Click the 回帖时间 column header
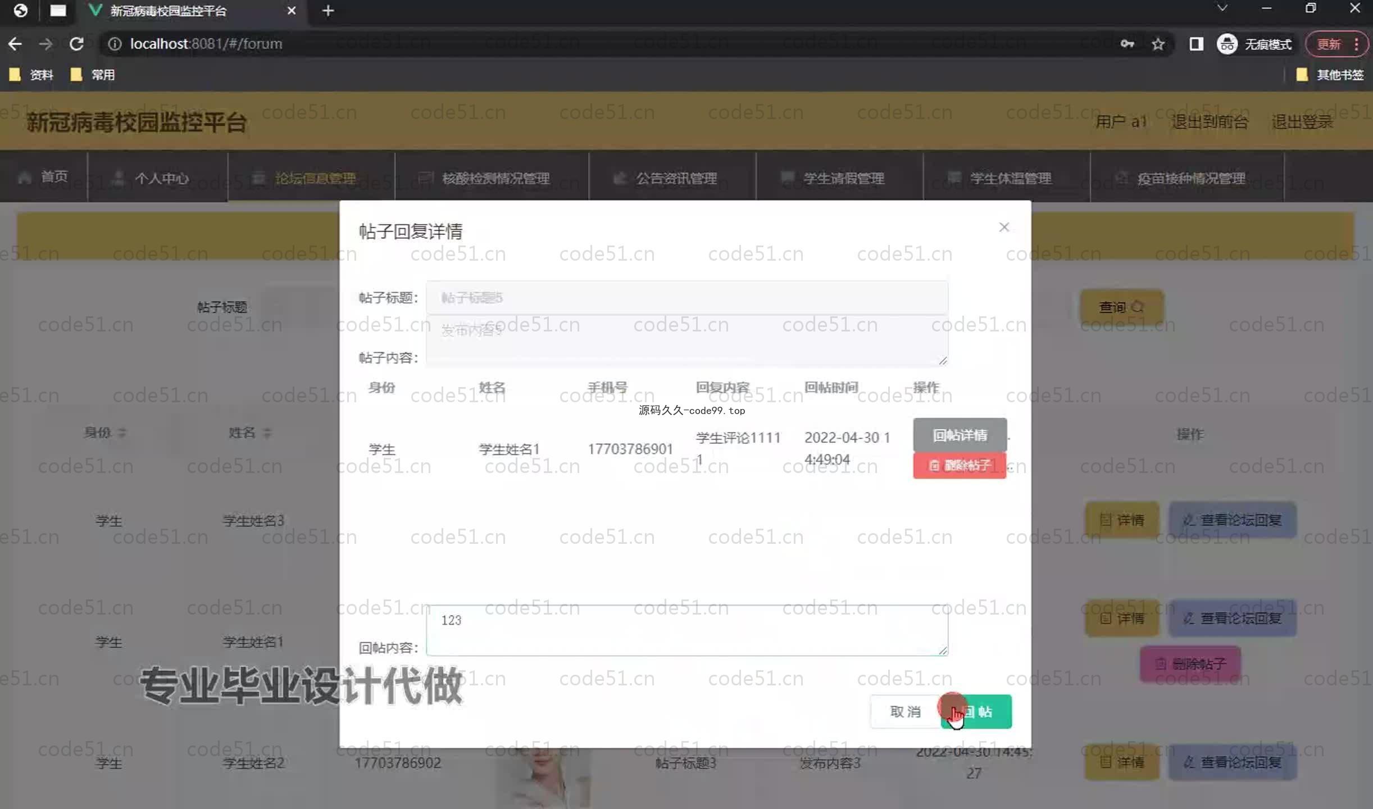The image size is (1373, 809). coord(831,387)
